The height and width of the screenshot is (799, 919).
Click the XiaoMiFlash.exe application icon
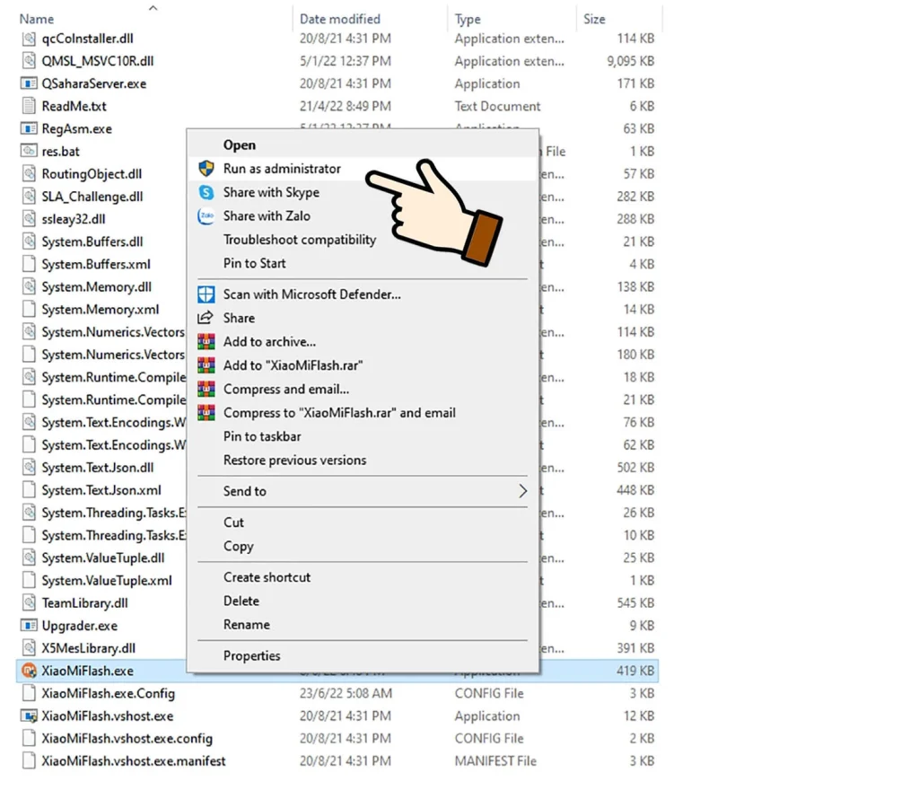[28, 671]
